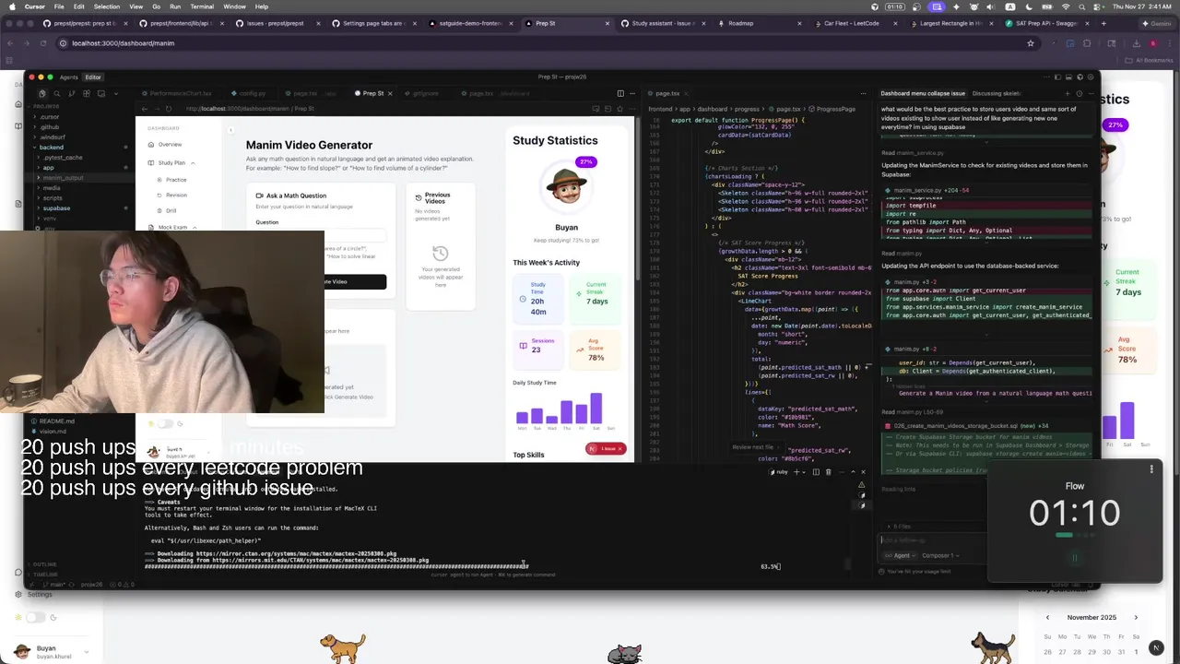Image resolution: width=1180 pixels, height=664 pixels.
Task: Click the Study Time stat card
Action: (x=538, y=299)
